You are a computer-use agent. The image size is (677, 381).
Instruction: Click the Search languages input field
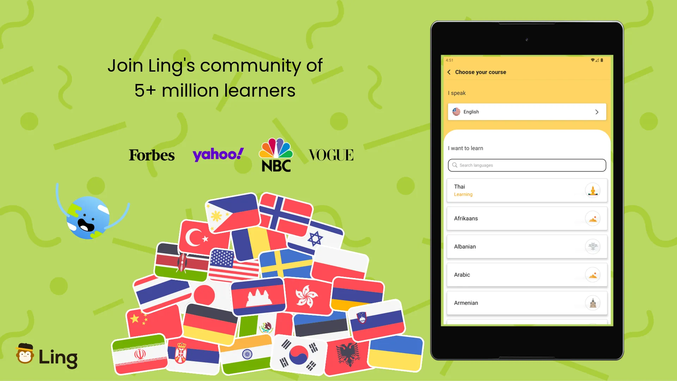[527, 165]
